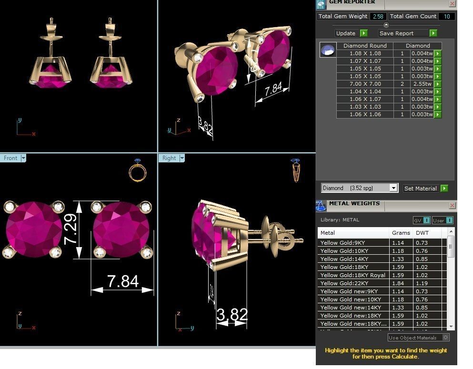This screenshot has height=369, width=473.
Task: Click the 7.84 dimension in perspective view
Action: tap(273, 89)
